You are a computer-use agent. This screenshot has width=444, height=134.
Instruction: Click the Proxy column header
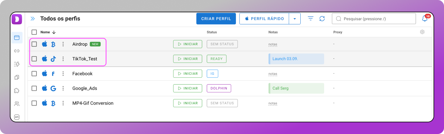pos(338,32)
